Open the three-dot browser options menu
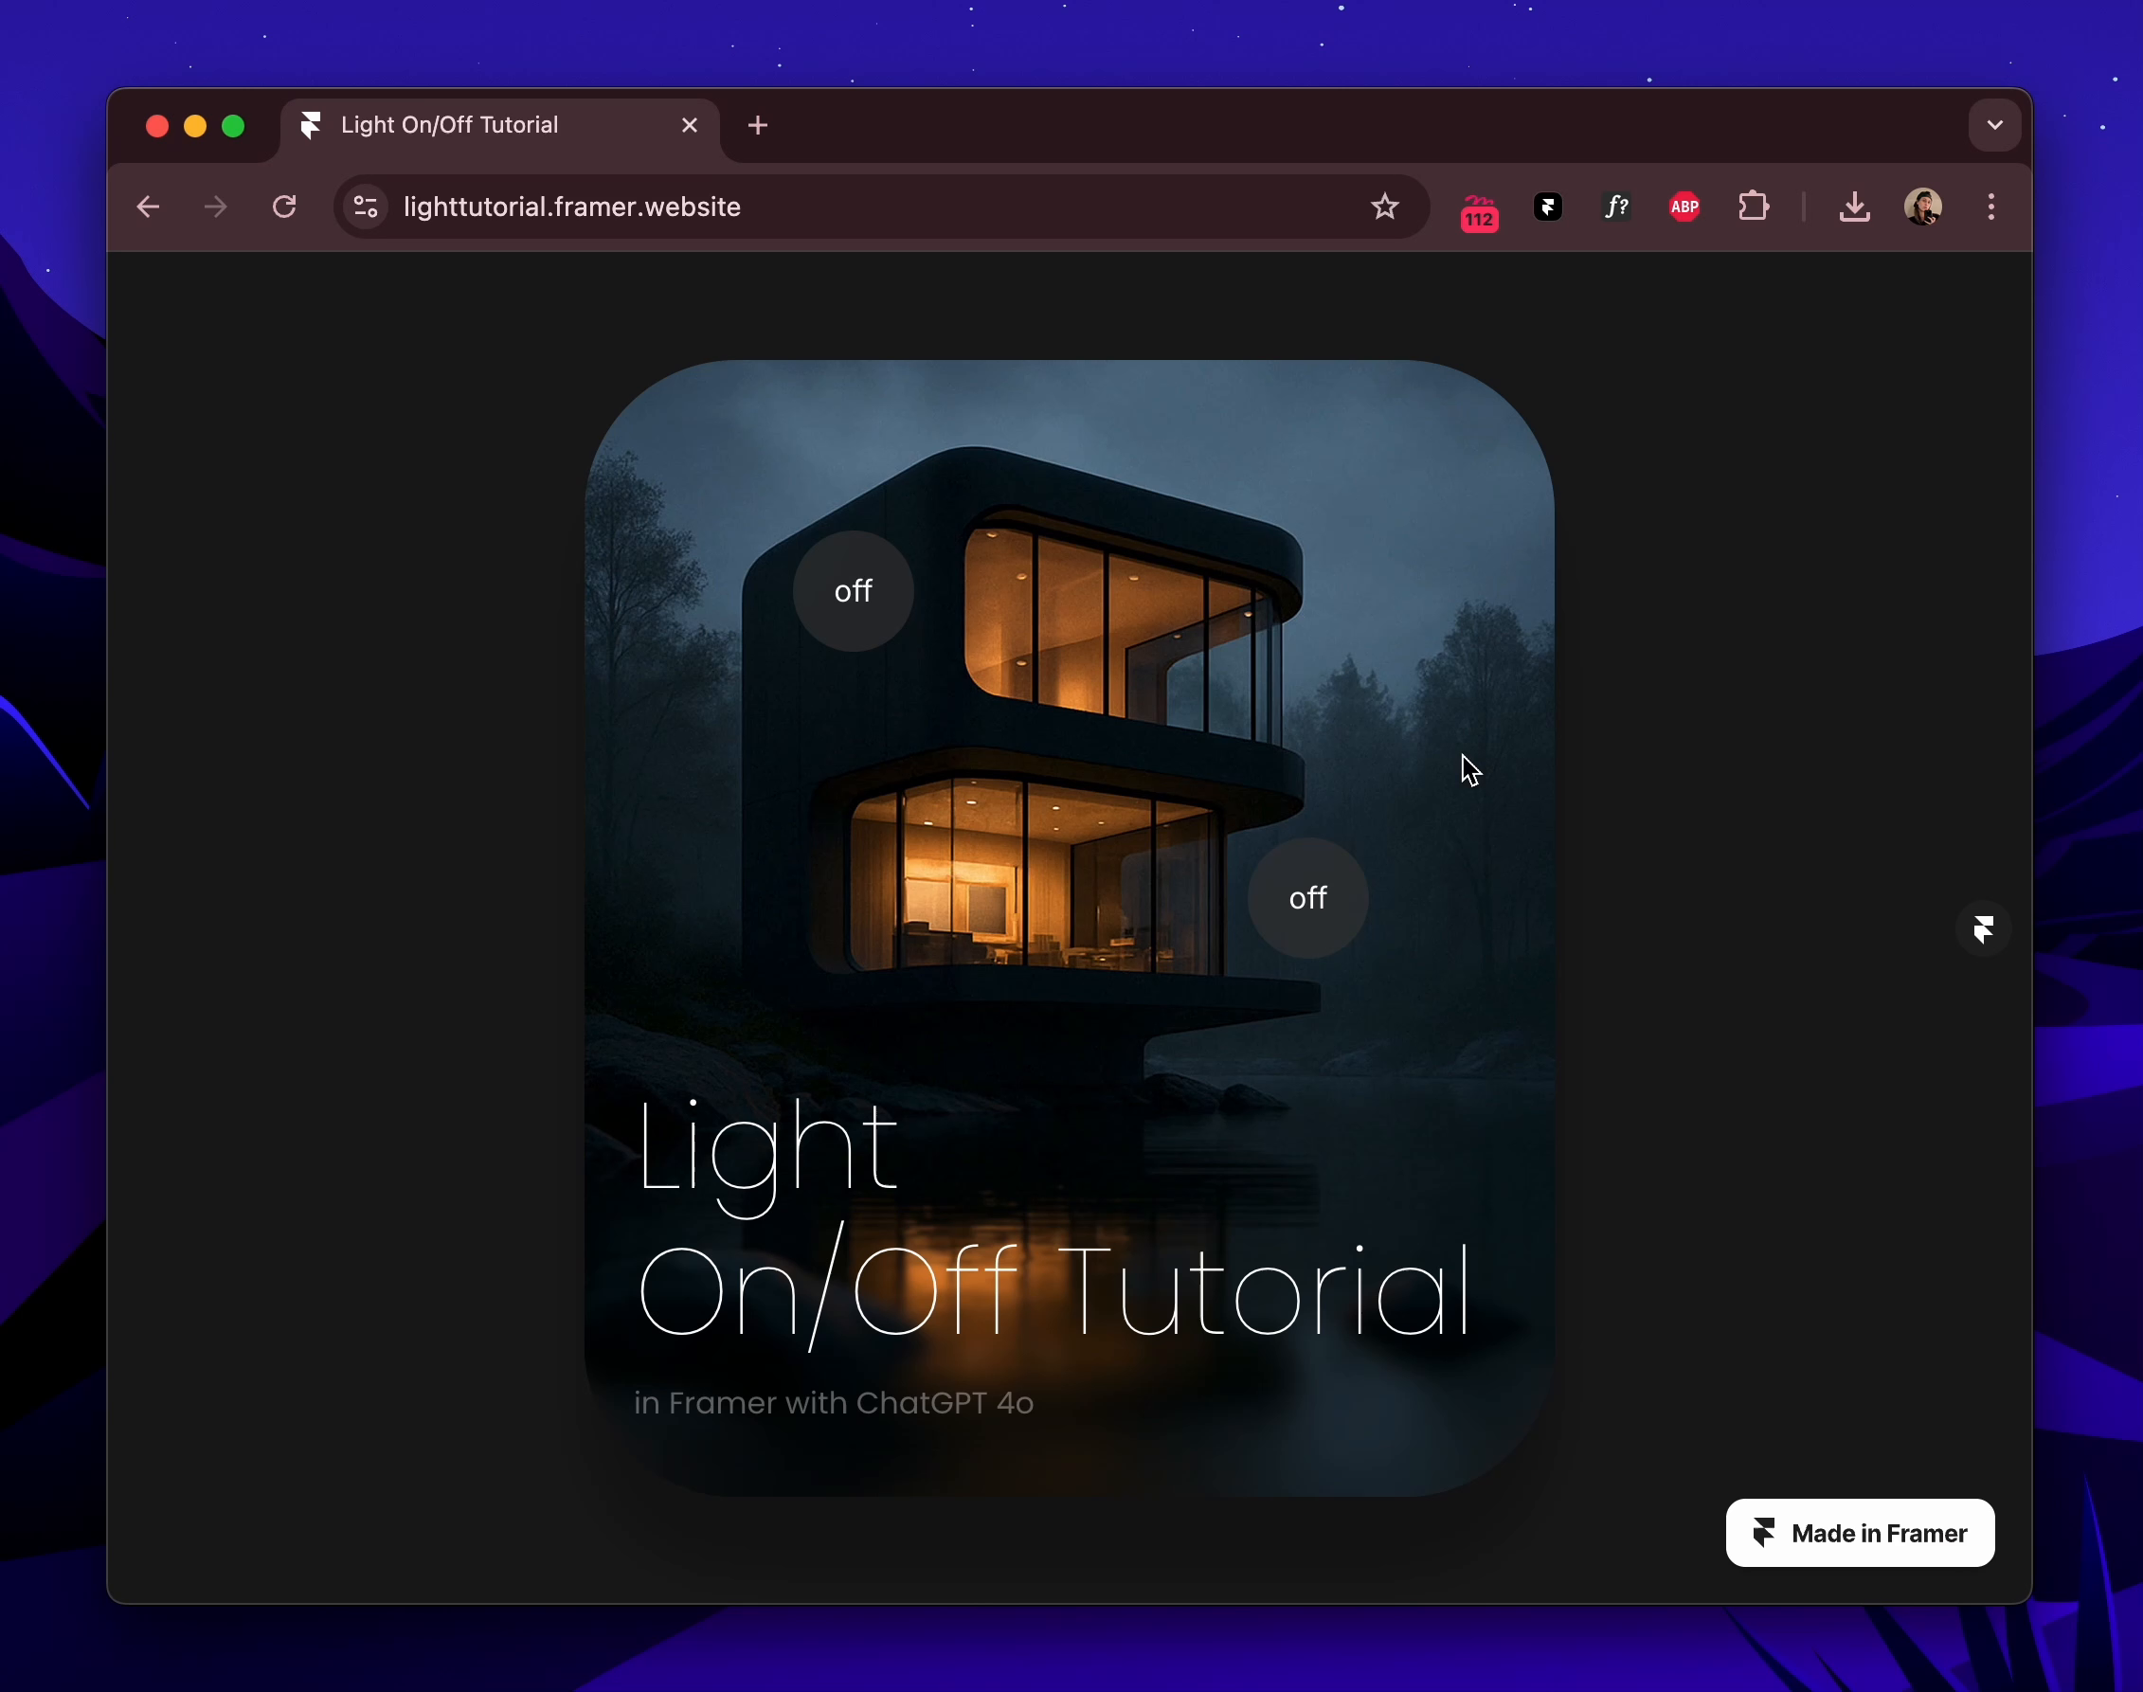 [1990, 206]
